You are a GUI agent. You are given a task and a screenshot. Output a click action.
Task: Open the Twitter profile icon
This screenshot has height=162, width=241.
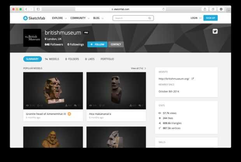coord(215,31)
